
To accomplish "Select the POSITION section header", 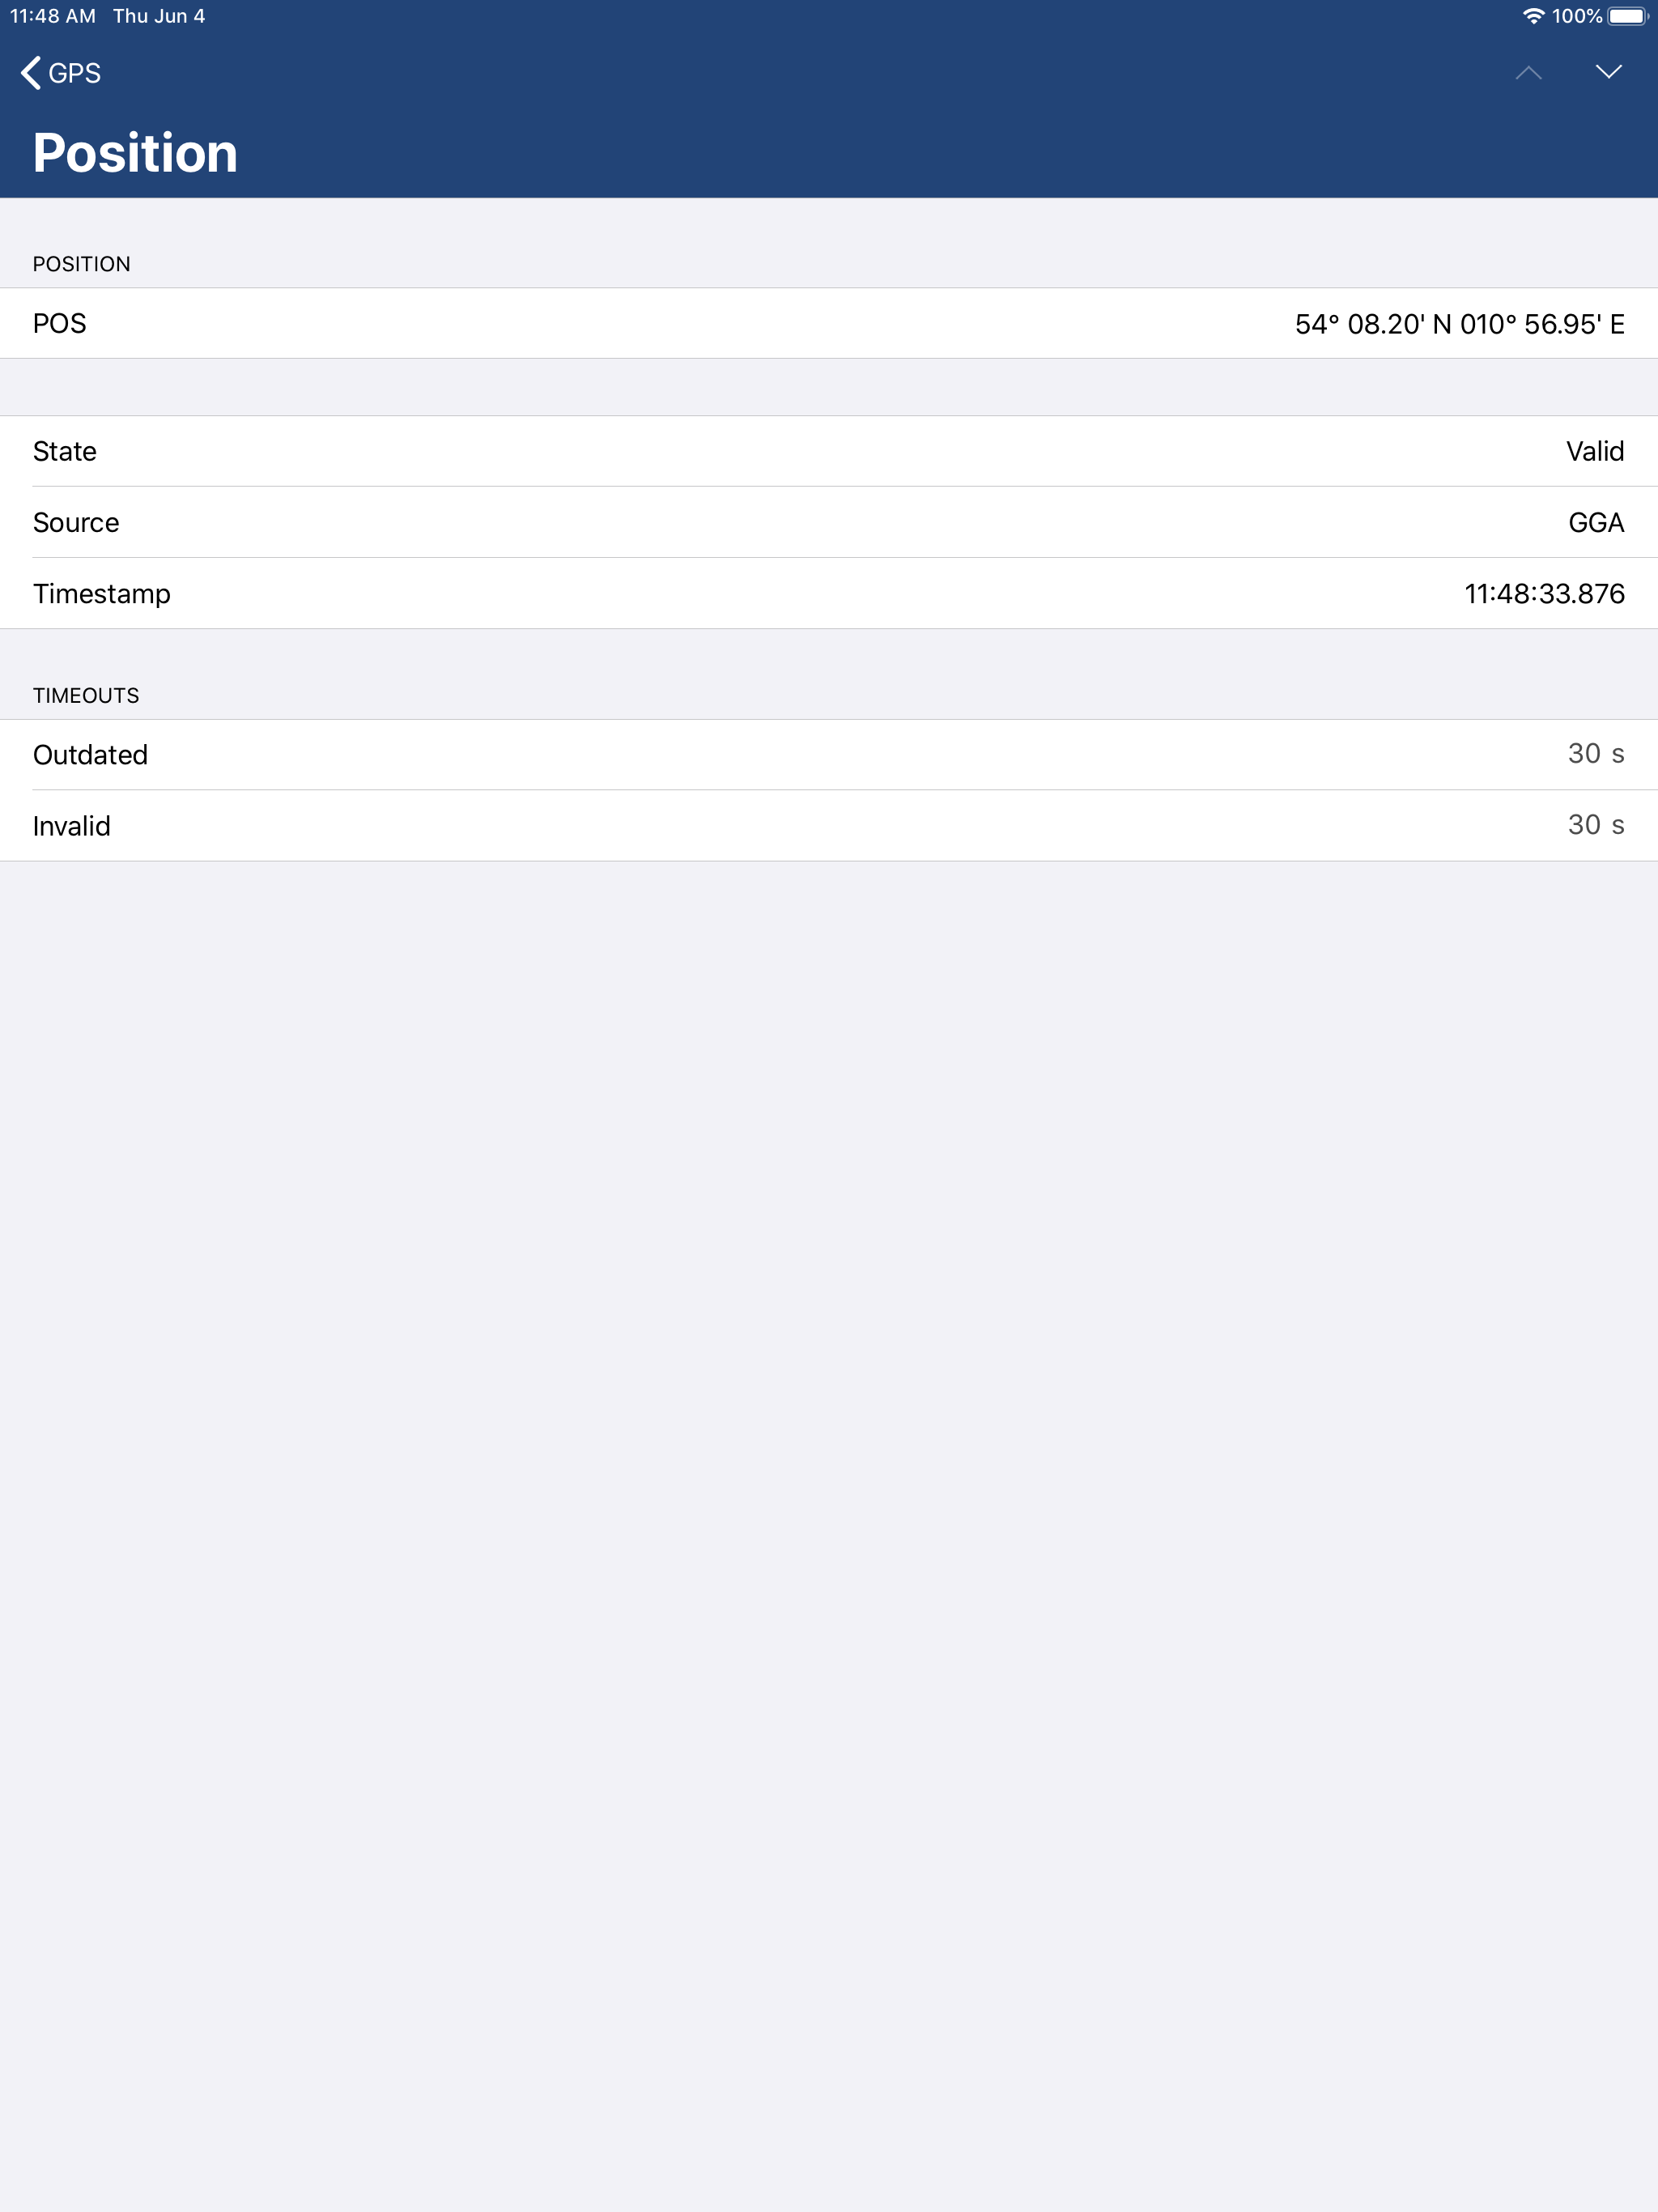I will [x=82, y=263].
